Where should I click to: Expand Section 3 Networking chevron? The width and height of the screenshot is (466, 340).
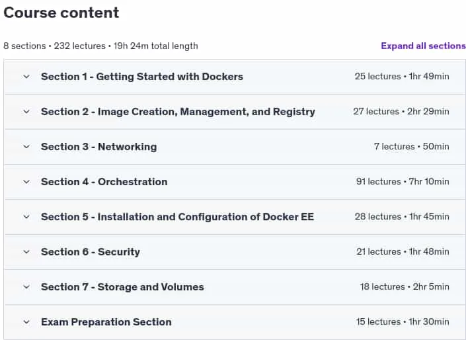click(x=26, y=147)
